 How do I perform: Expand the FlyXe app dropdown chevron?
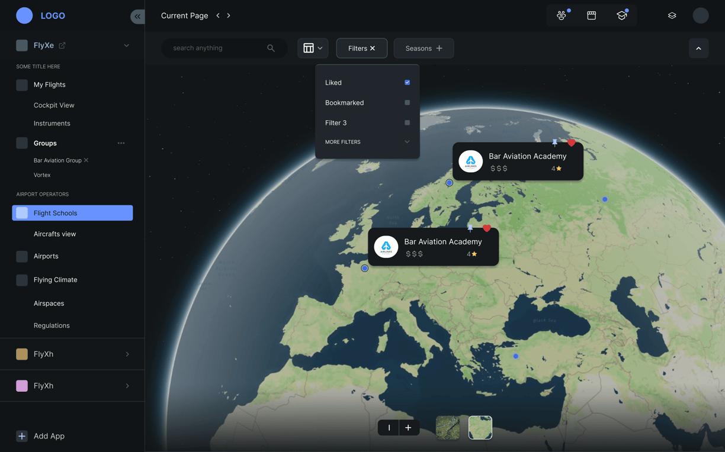tap(126, 46)
